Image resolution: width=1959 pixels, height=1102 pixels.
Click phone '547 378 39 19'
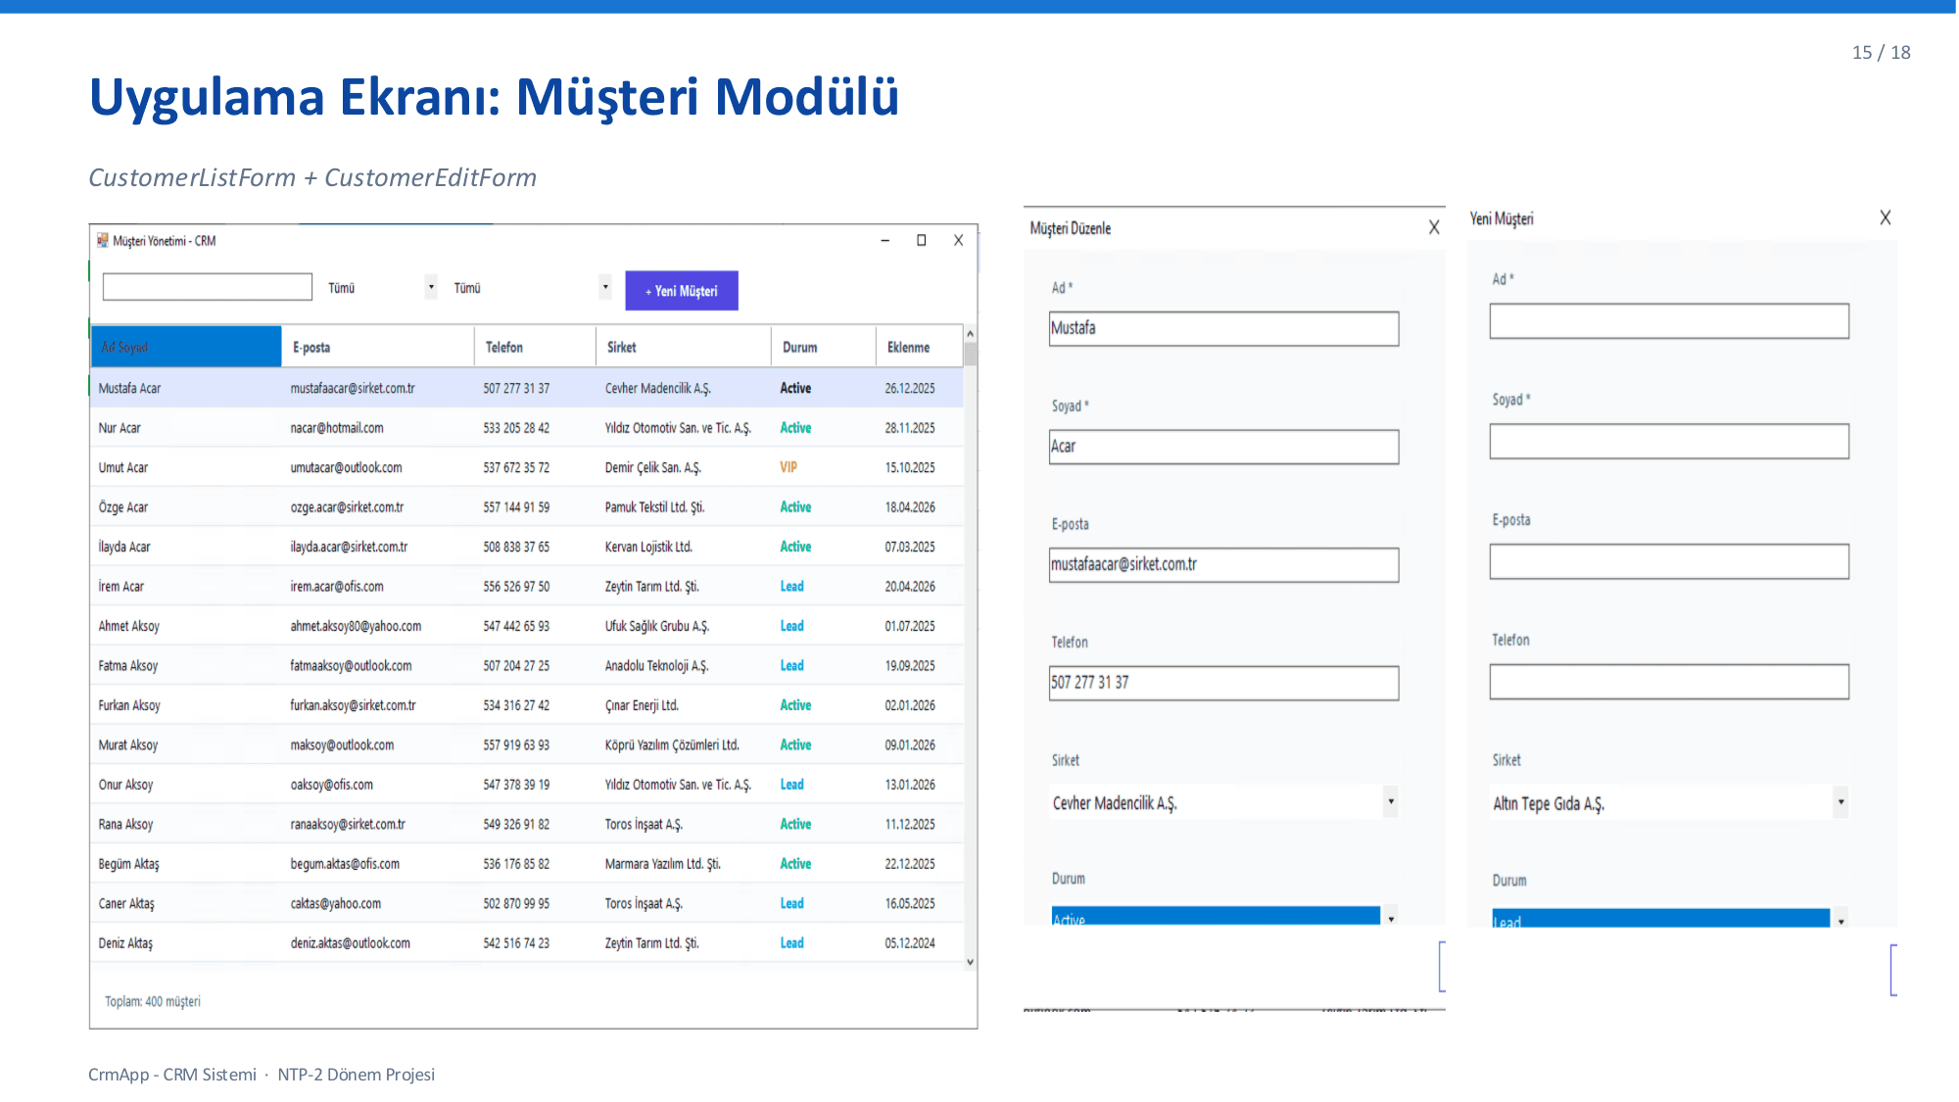coord(516,785)
